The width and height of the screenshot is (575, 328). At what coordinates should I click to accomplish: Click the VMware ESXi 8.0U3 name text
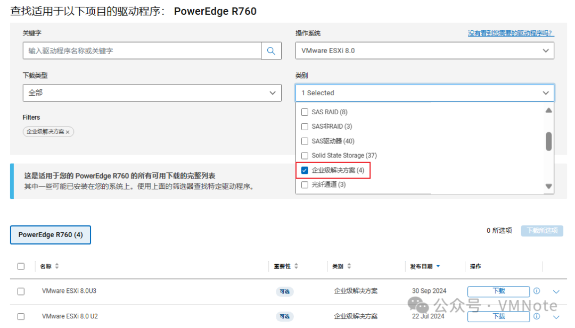(69, 291)
